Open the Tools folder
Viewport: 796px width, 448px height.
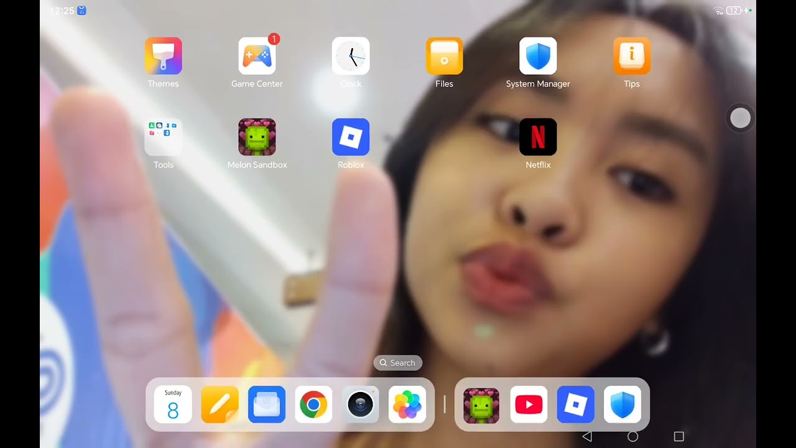click(164, 137)
